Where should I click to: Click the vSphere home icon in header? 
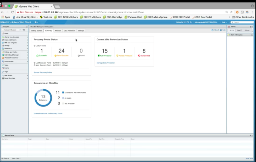click(35, 22)
